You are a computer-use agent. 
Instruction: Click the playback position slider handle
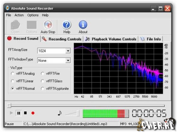(x=9, y=106)
